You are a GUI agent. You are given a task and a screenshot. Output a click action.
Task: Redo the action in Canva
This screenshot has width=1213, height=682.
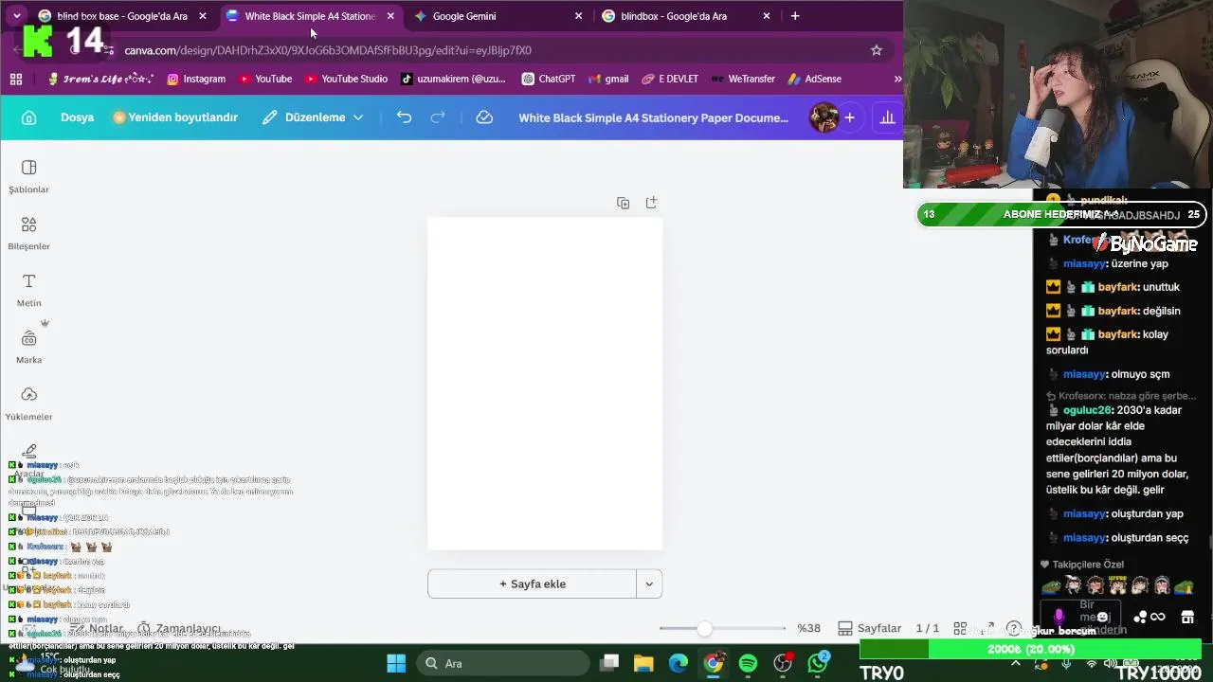438,117
